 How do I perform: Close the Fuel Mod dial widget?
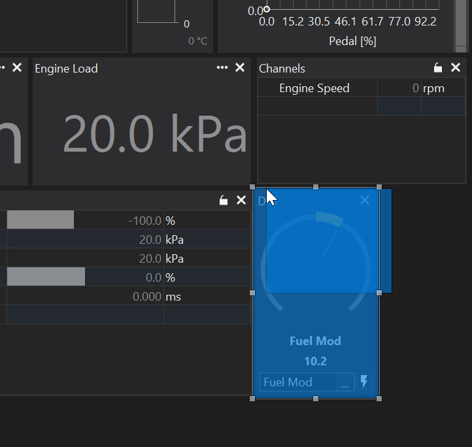[x=365, y=201]
